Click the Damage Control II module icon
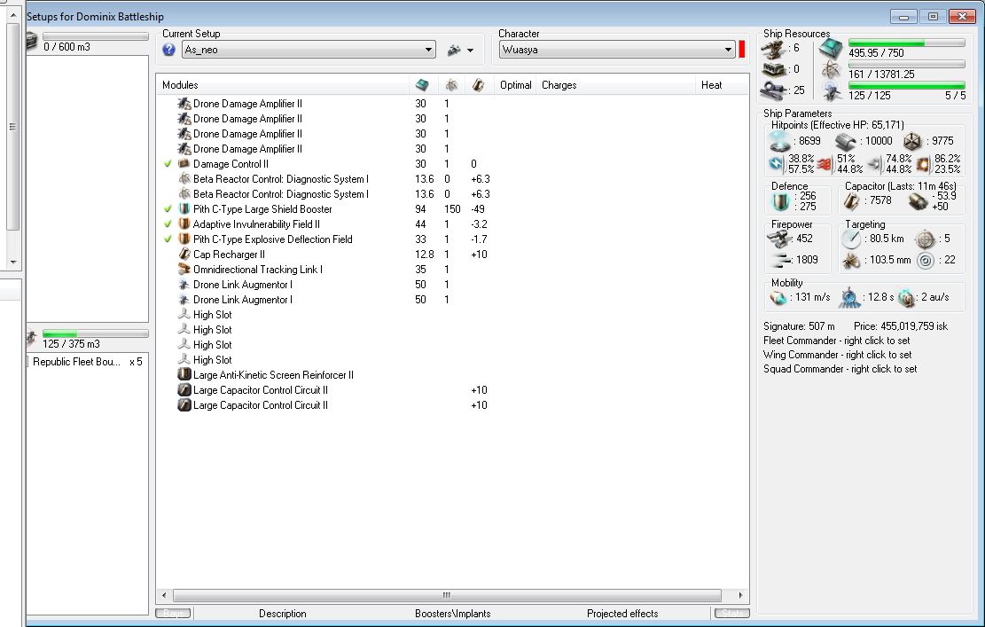 184,164
